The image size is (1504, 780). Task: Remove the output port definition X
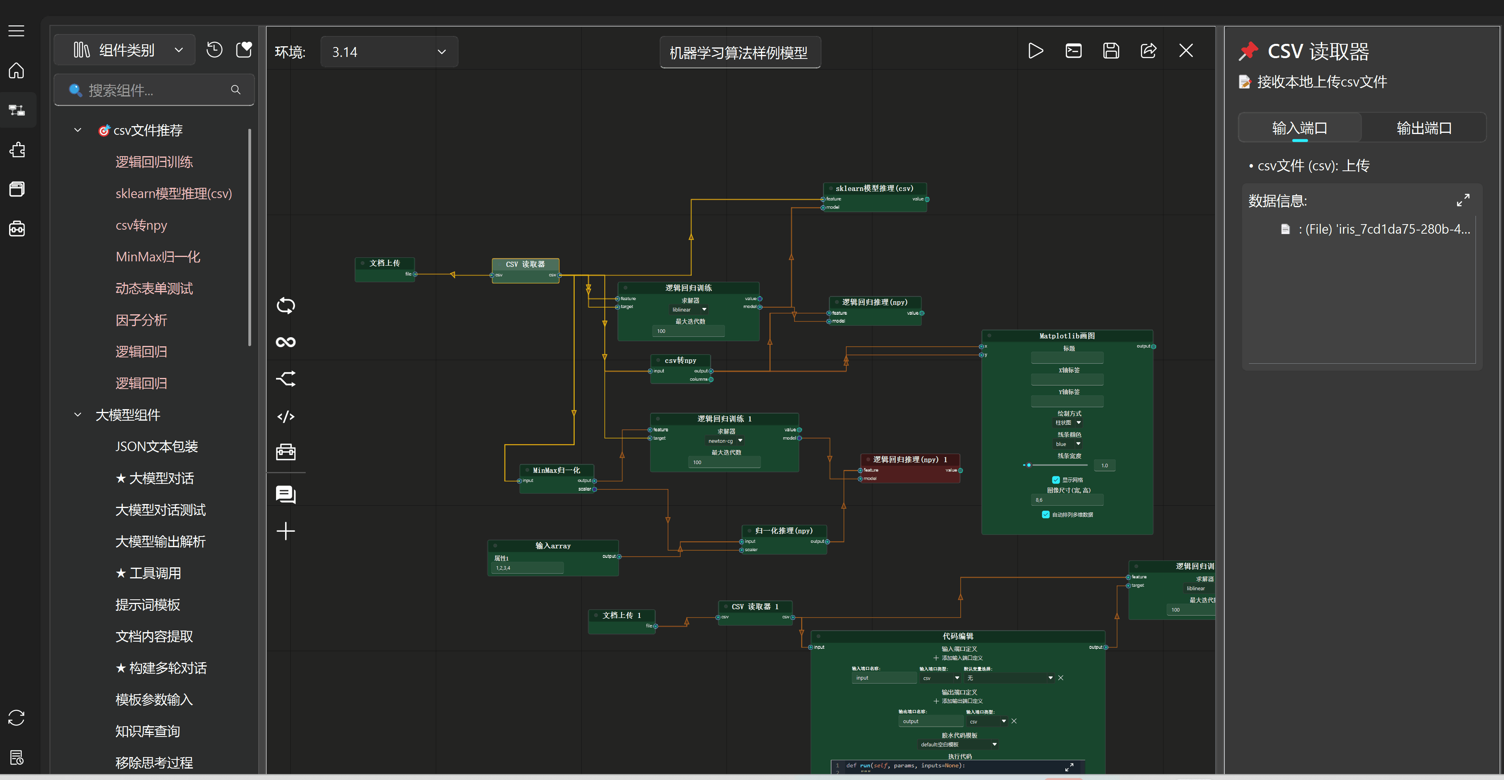coord(1014,721)
